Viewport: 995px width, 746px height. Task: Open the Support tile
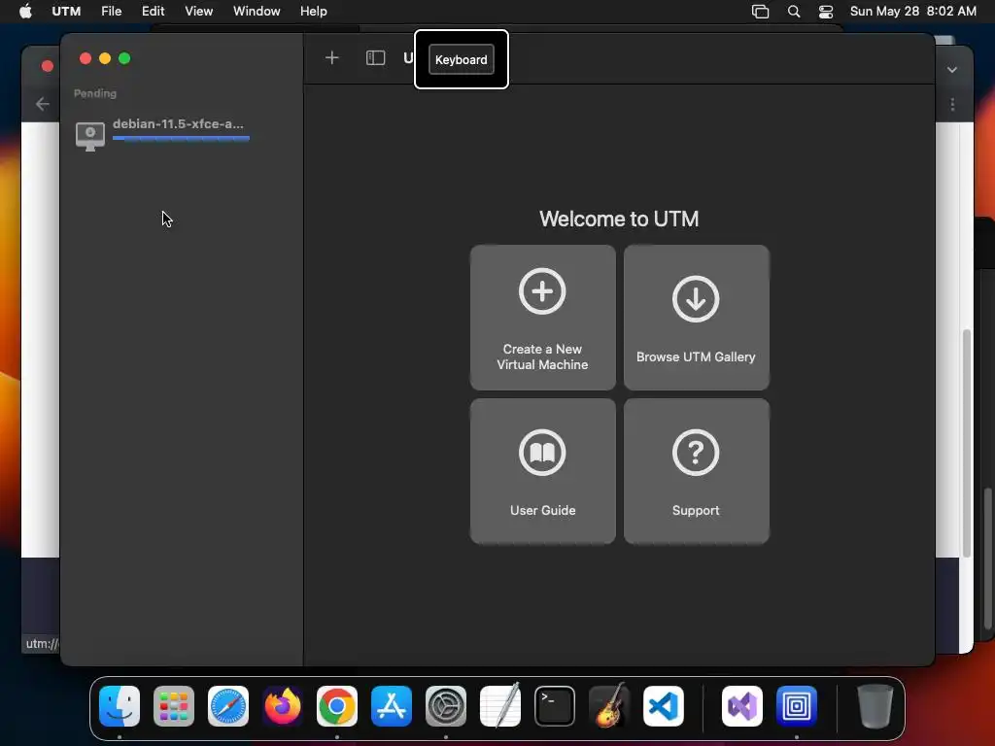point(696,471)
